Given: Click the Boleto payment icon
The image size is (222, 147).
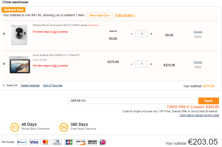Looking at the screenshot, I should tap(92, 142).
